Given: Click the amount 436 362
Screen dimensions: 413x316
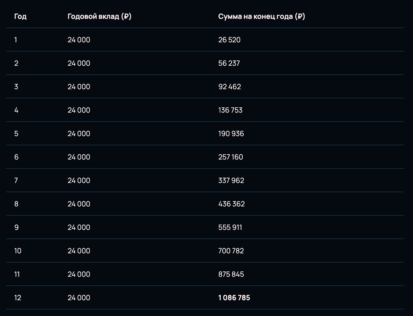Looking at the screenshot, I should pos(232,204).
